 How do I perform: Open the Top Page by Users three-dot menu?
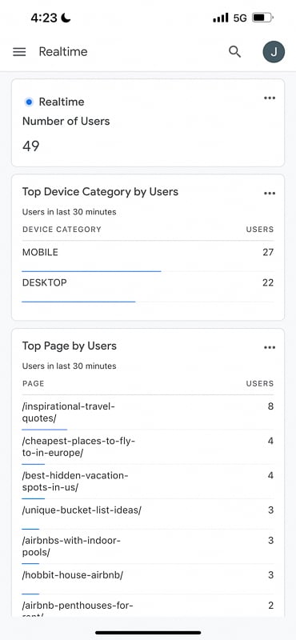270,347
